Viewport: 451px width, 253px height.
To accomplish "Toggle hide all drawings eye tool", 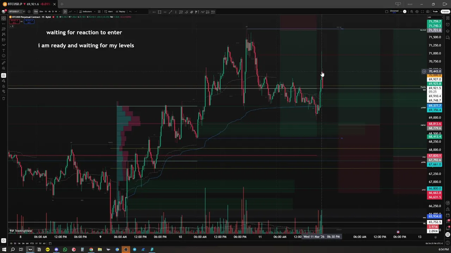I will point(4,92).
